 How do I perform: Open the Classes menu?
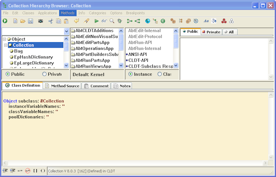(28, 13)
